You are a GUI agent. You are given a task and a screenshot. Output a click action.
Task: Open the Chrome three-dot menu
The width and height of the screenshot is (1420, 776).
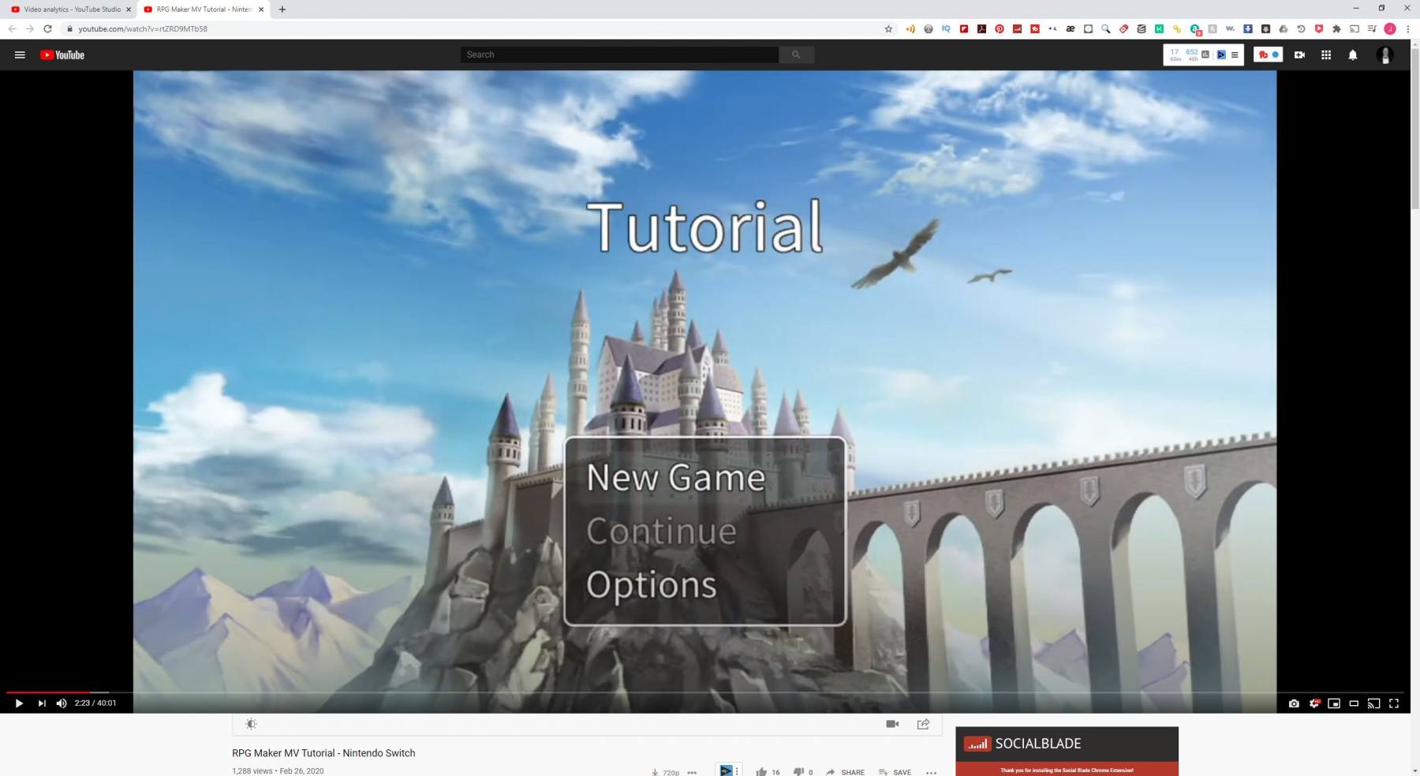pos(1407,28)
